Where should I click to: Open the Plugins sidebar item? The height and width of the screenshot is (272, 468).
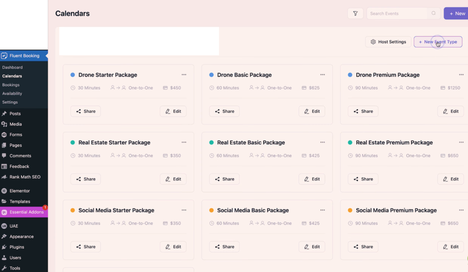[17, 247]
